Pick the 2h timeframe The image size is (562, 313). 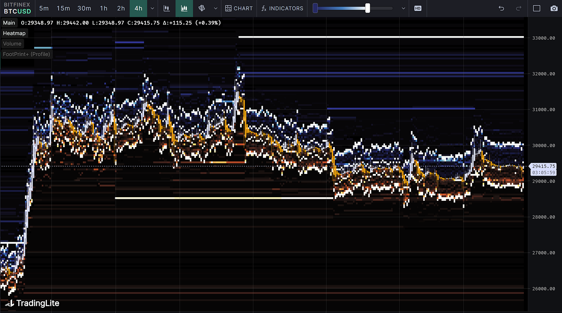point(121,8)
